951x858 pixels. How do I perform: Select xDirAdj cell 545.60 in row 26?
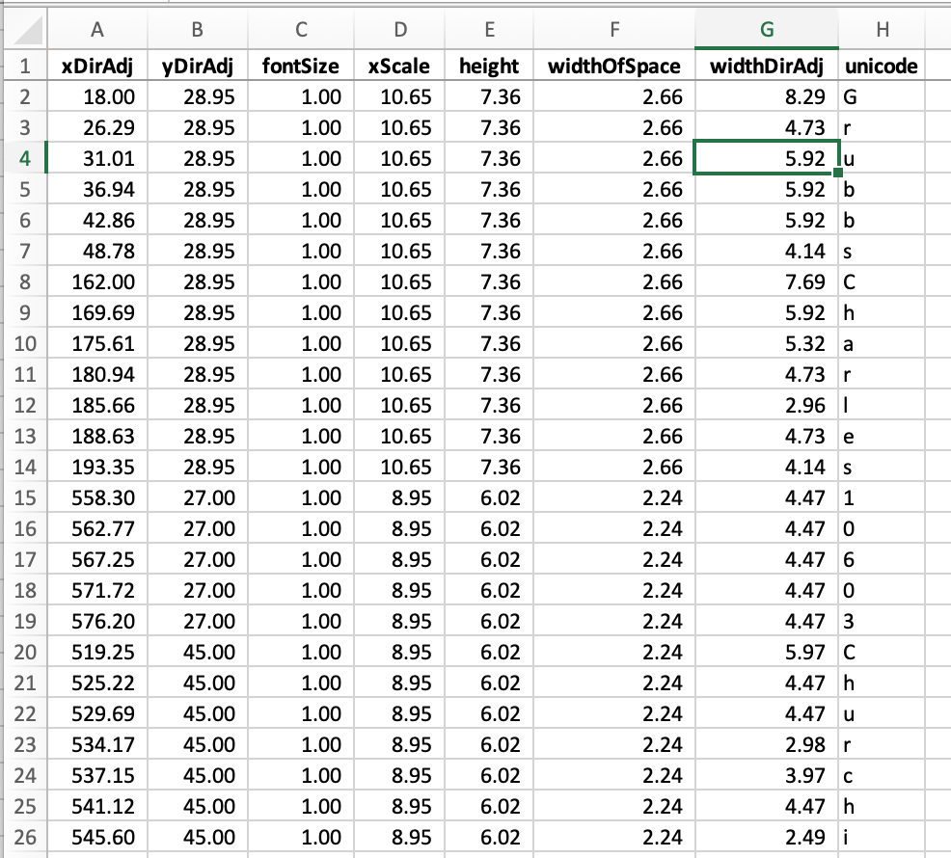coord(96,837)
